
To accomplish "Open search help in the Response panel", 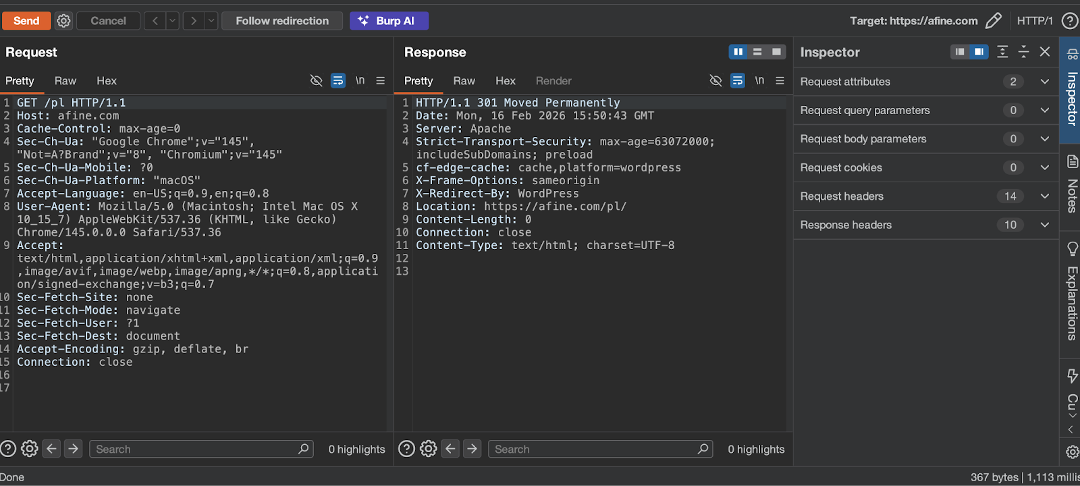I will [406, 449].
